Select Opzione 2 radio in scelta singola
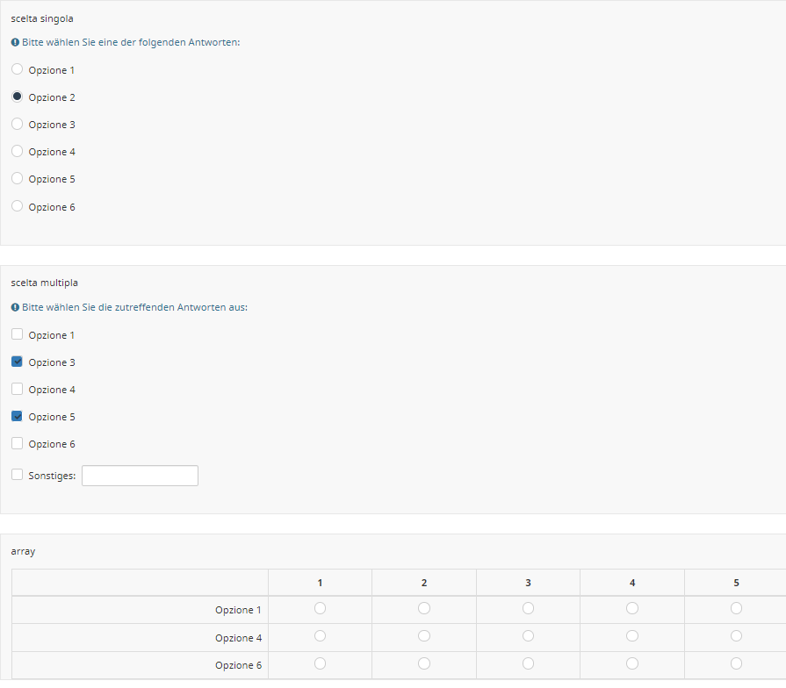 click(17, 97)
